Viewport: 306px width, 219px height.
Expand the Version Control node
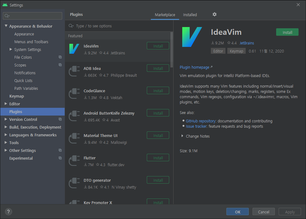tap(6, 119)
